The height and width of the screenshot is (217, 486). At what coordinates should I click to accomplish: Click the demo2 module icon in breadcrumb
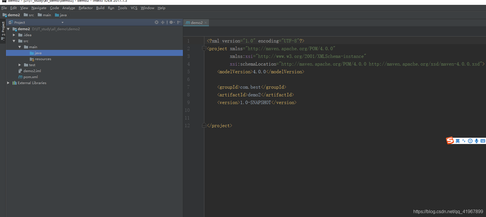coord(5,15)
